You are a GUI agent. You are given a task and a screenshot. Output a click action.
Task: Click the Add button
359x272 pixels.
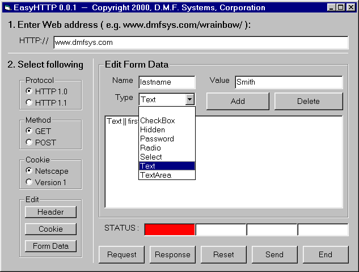pyautogui.click(x=238, y=101)
